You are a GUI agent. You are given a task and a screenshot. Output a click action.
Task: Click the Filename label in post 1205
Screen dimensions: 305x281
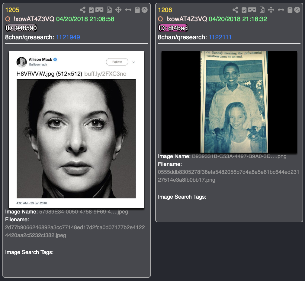pos(17,220)
